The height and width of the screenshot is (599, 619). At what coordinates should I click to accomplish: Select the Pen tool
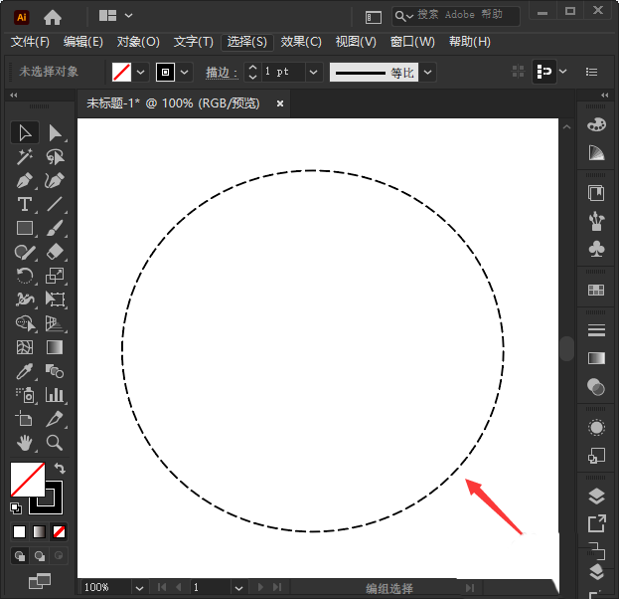(x=25, y=181)
